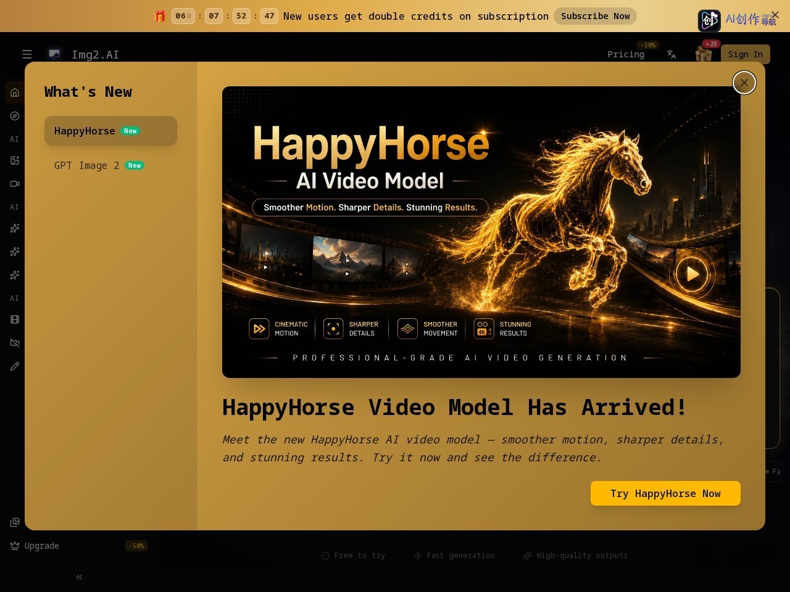This screenshot has width=790, height=592.
Task: Select the crossed-out camera sidebar icon
Action: click(15, 343)
